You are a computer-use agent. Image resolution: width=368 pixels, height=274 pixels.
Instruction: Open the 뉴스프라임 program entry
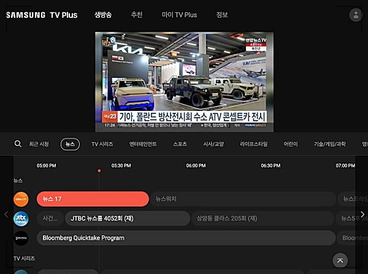tap(353, 199)
